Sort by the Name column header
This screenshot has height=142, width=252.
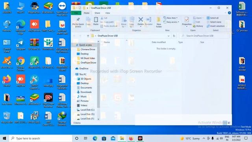(x=107, y=42)
